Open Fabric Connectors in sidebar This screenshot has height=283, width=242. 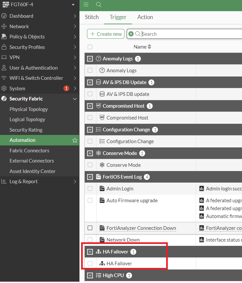tap(29, 150)
